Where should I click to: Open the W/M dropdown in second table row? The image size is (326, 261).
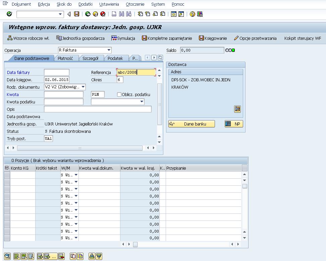point(76,182)
